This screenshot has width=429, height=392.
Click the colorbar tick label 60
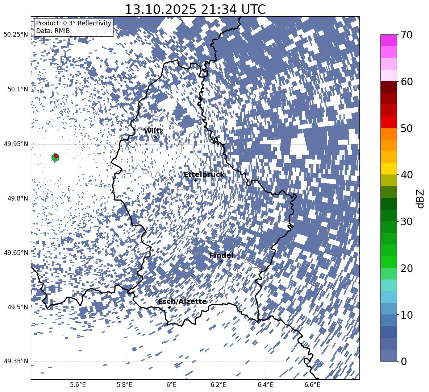click(x=407, y=82)
